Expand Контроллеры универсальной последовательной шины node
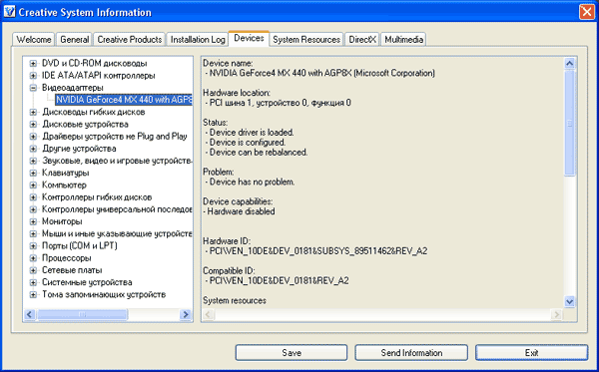This screenshot has height=372, width=599. point(33,209)
